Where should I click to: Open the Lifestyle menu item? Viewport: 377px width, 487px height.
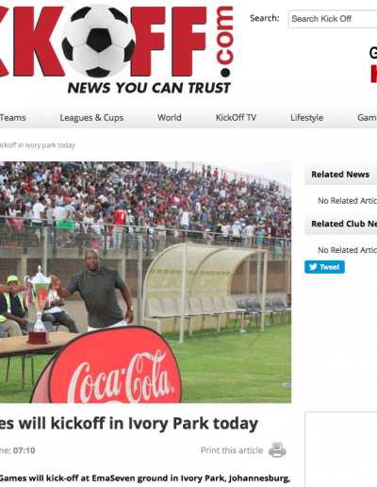click(306, 118)
